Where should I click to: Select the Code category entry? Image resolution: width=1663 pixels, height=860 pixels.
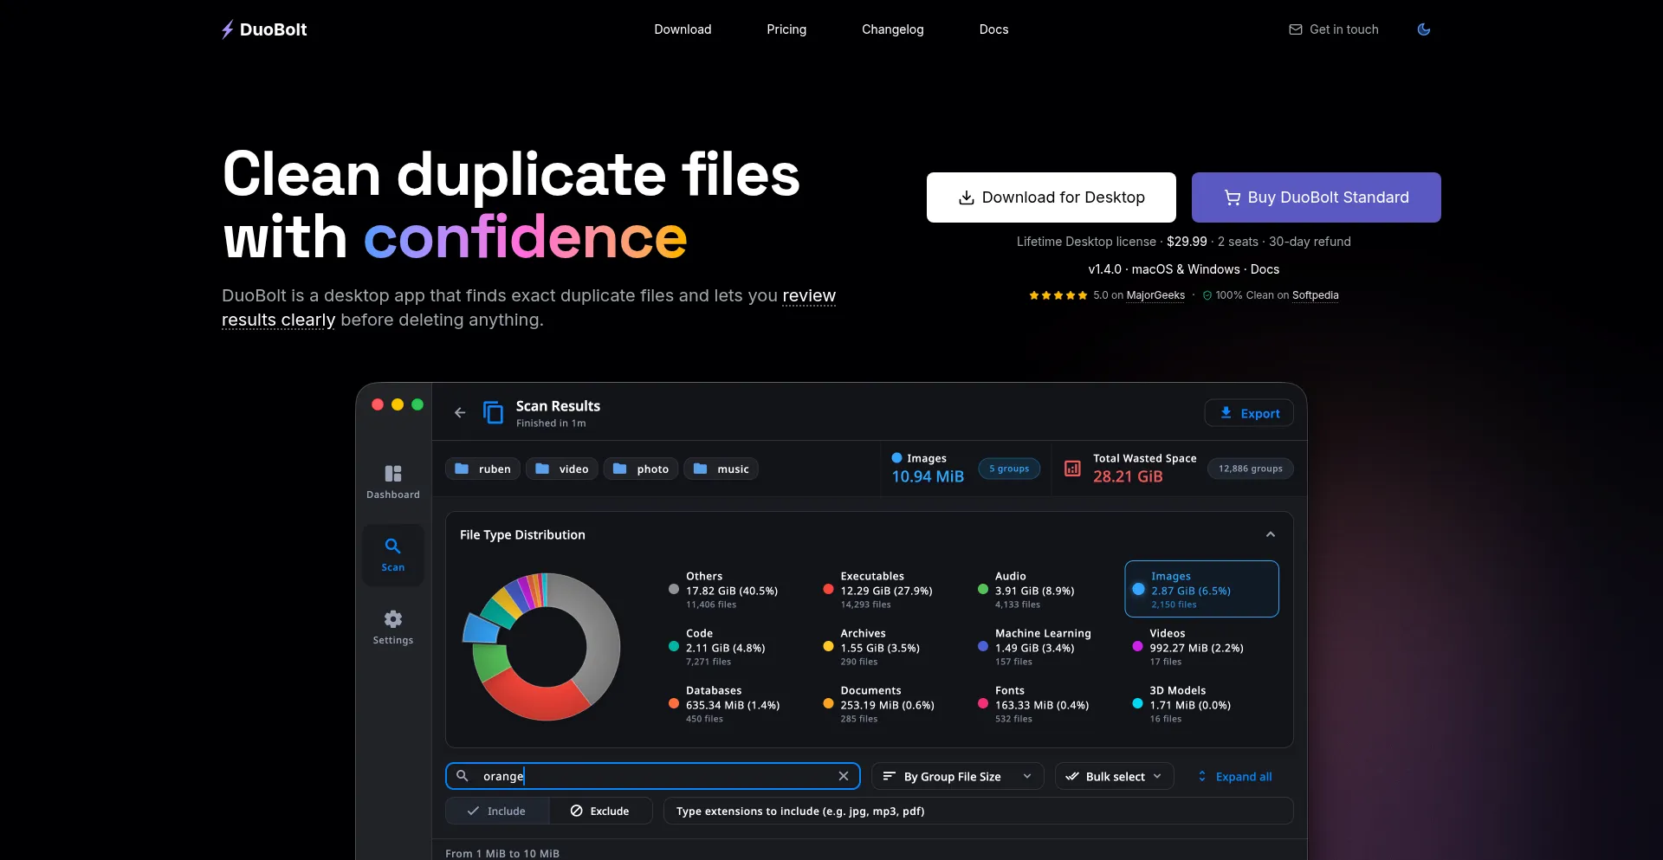pyautogui.click(x=719, y=647)
